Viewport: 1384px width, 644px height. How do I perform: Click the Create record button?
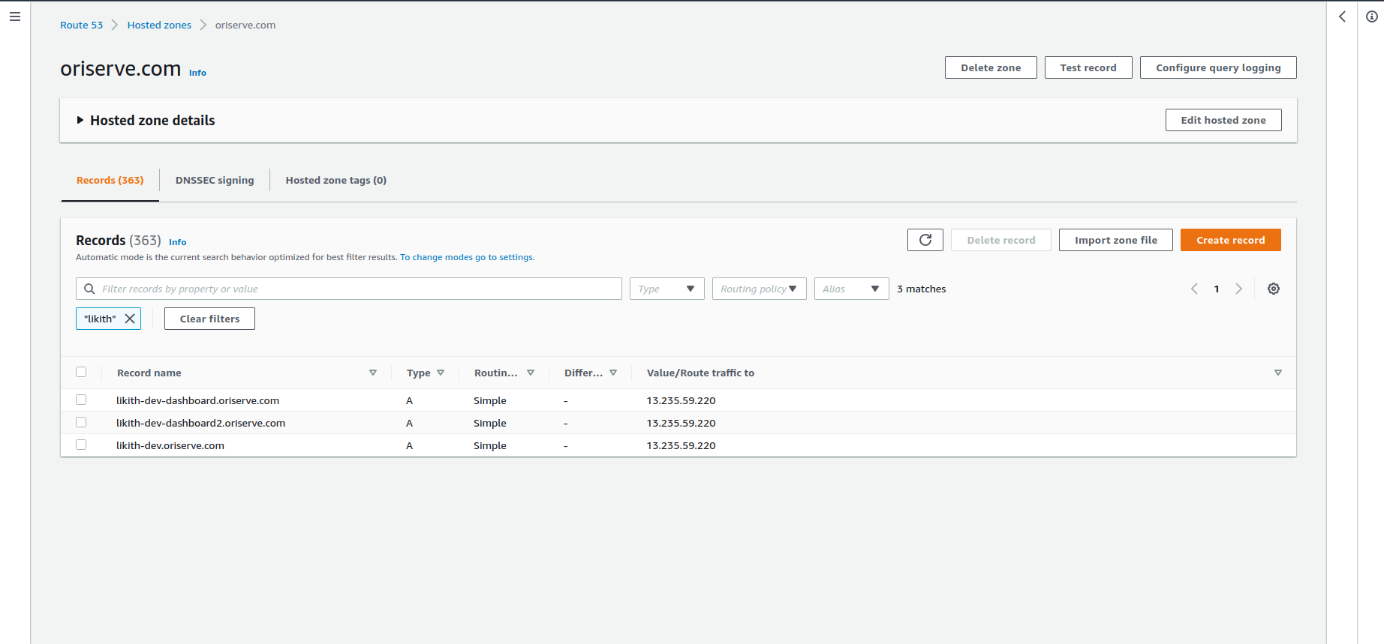[x=1230, y=240]
